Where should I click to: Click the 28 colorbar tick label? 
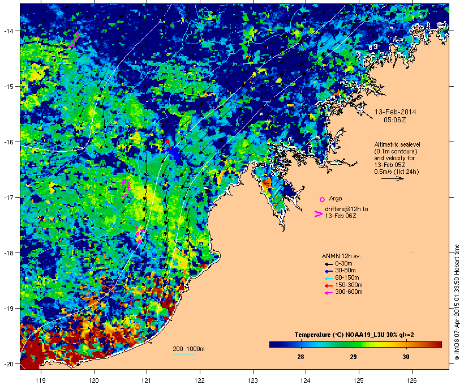point(300,357)
